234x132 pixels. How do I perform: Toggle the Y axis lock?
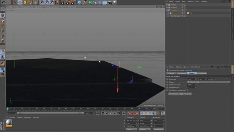tap(47, 2)
